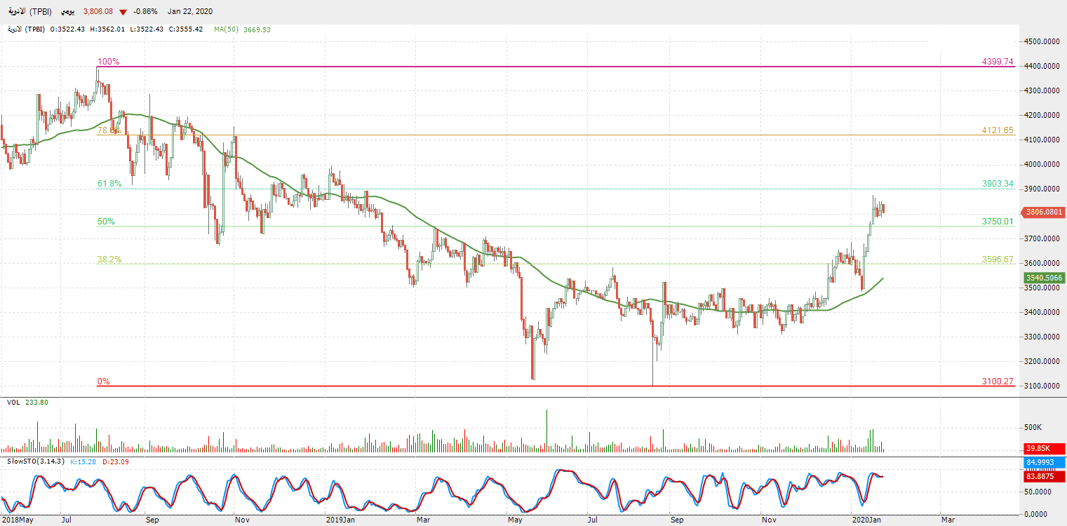Click the 500K volume axis label

1034,427
